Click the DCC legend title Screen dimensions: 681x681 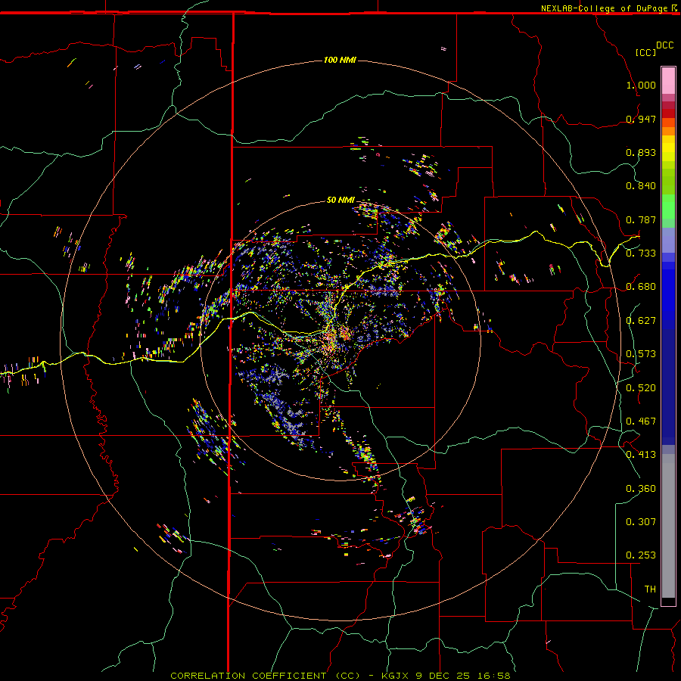[664, 45]
